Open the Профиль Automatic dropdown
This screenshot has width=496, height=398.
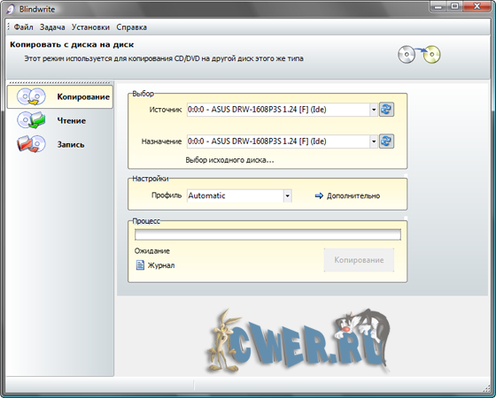[287, 195]
